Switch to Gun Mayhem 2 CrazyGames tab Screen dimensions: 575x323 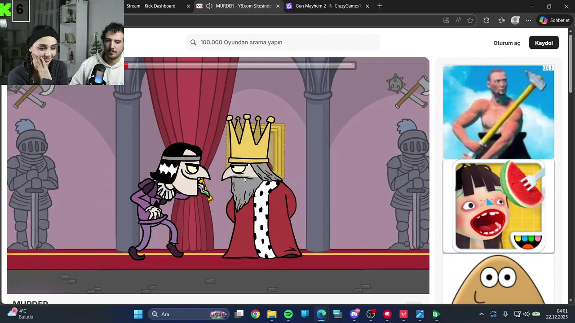pyautogui.click(x=328, y=6)
